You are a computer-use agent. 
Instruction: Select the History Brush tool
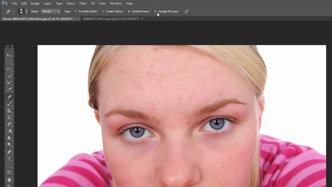(x=9, y=117)
